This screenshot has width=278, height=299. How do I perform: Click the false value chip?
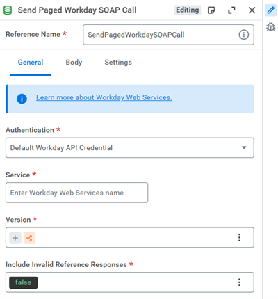tap(24, 282)
